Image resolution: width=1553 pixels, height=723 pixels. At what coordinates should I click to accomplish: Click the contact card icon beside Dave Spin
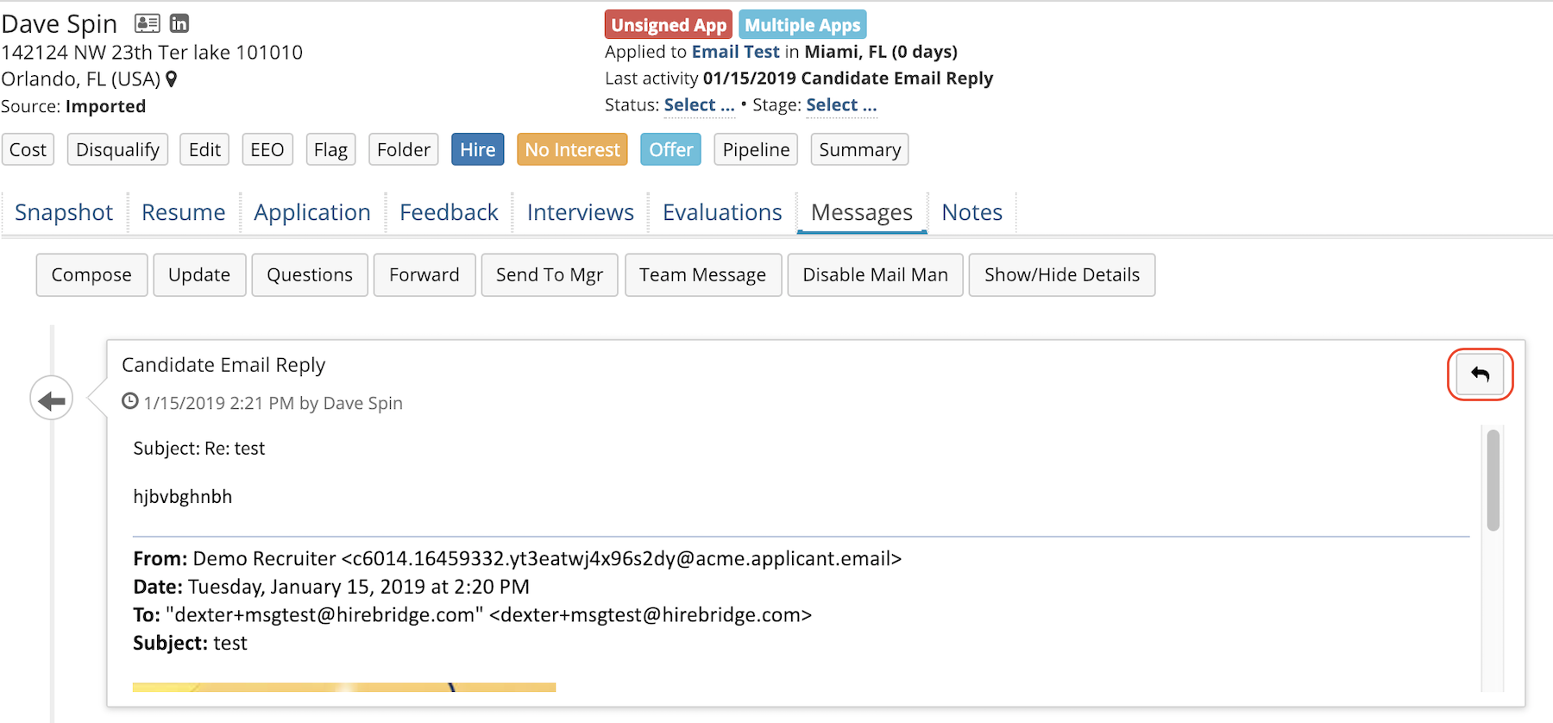click(x=148, y=23)
